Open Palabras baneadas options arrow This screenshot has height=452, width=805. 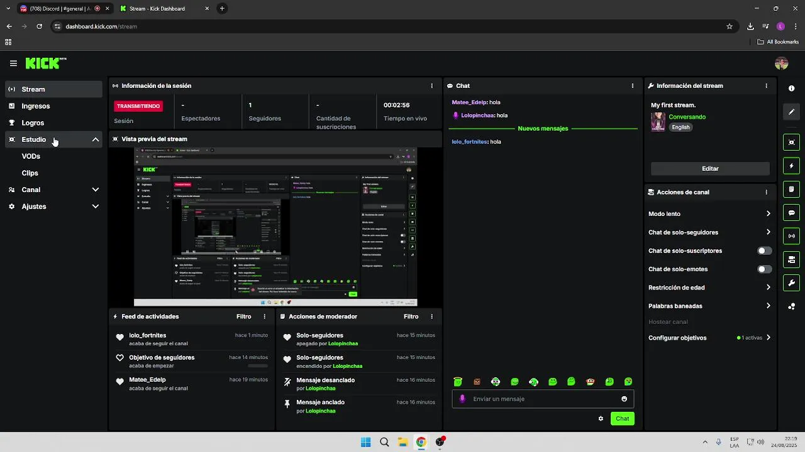coord(768,306)
